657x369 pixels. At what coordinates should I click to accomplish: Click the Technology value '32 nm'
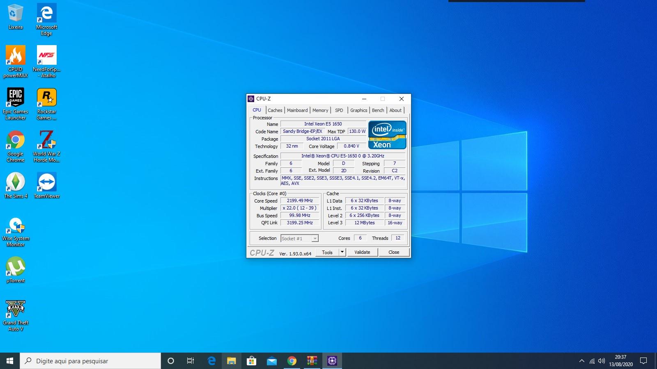tap(292, 146)
